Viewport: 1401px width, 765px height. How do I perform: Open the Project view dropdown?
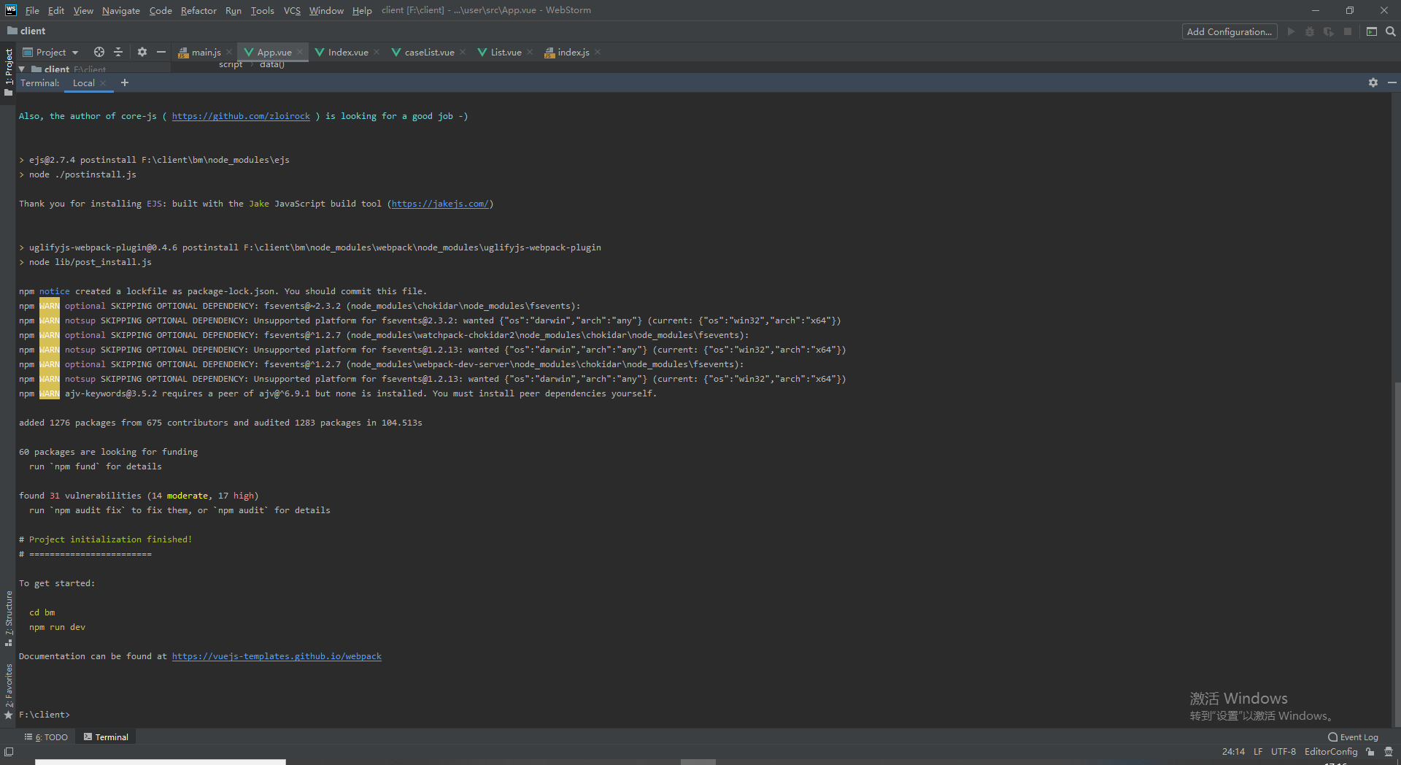point(51,52)
